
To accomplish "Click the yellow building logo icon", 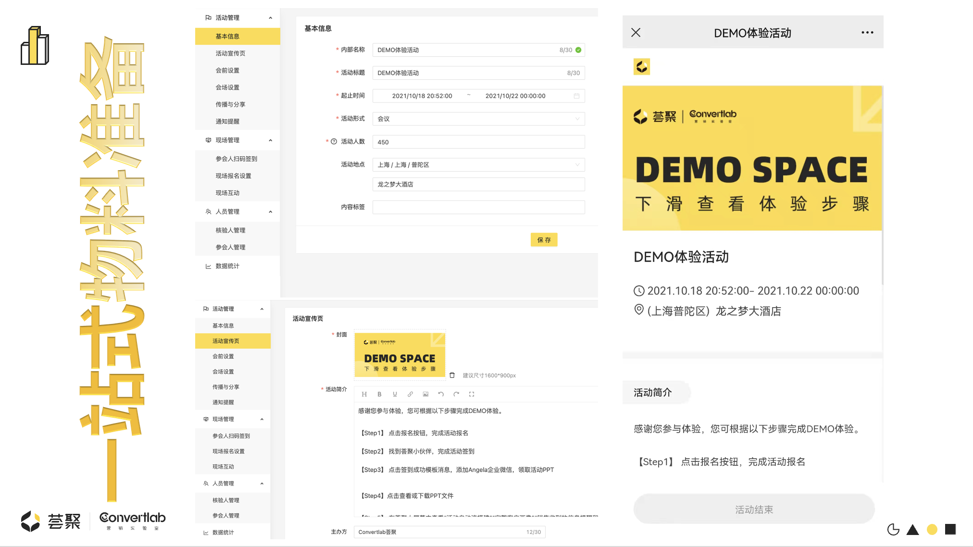I will tap(35, 46).
